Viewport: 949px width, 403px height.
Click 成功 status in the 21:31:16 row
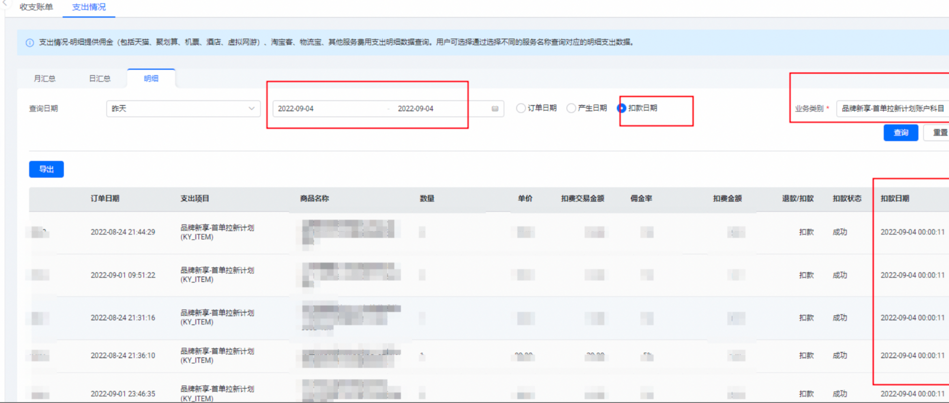coord(840,318)
